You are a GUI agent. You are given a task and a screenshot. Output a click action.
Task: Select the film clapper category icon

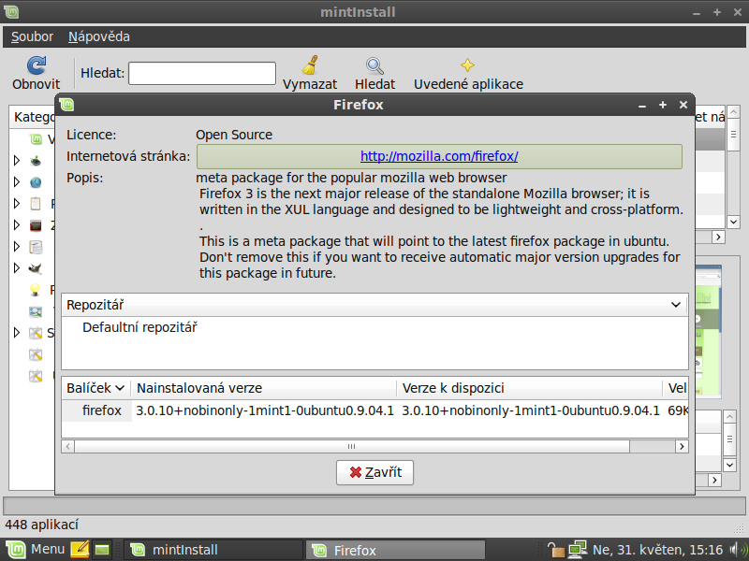click(x=36, y=225)
